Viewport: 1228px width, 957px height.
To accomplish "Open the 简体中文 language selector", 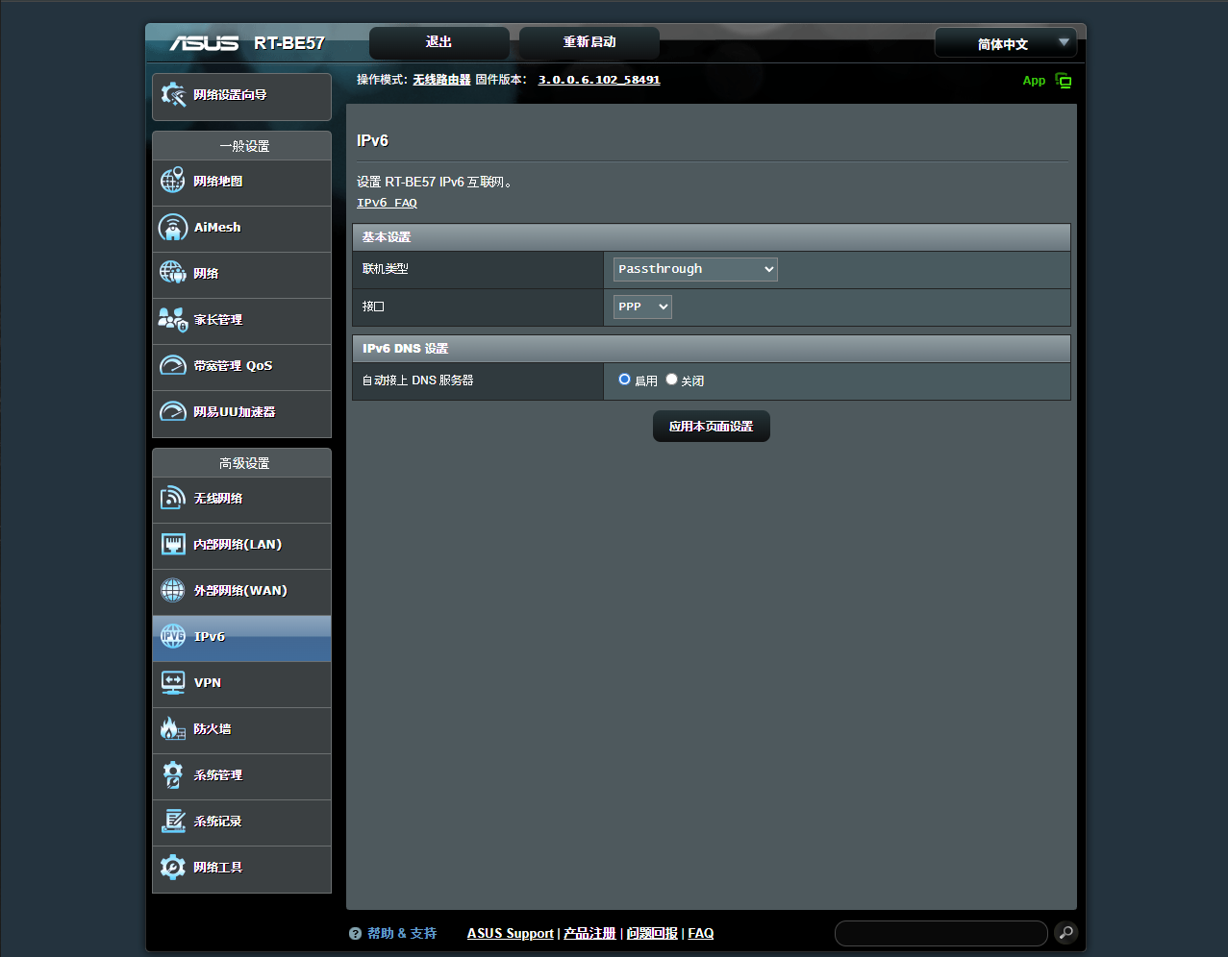I will click(x=1005, y=43).
